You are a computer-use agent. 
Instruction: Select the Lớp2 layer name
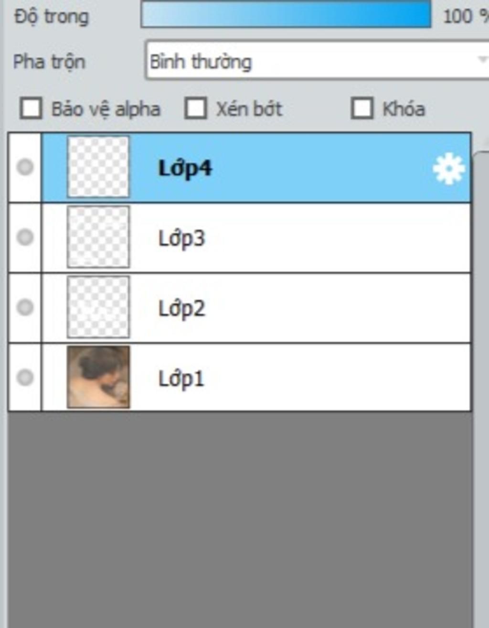coord(181,308)
